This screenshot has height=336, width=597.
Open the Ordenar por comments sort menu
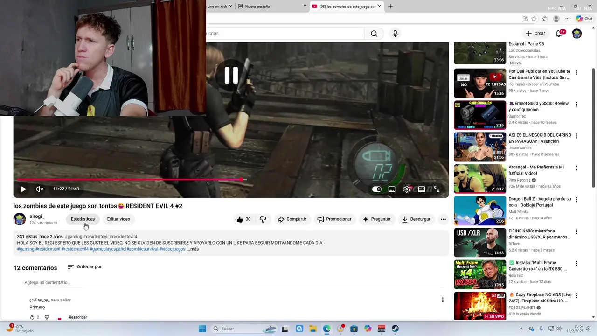pos(84,267)
